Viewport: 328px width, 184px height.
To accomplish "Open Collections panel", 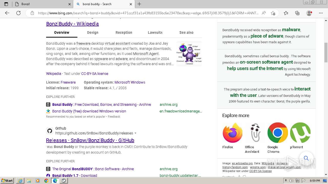I will click(x=297, y=13).
